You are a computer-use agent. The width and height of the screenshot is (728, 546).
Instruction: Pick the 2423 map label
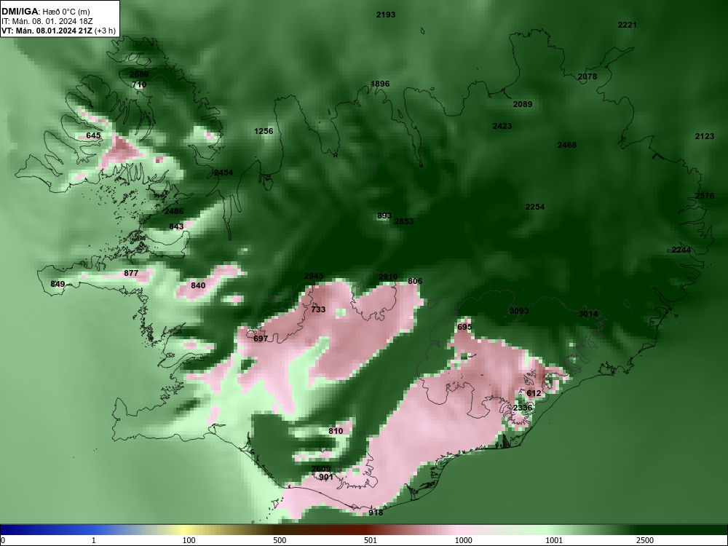click(502, 126)
